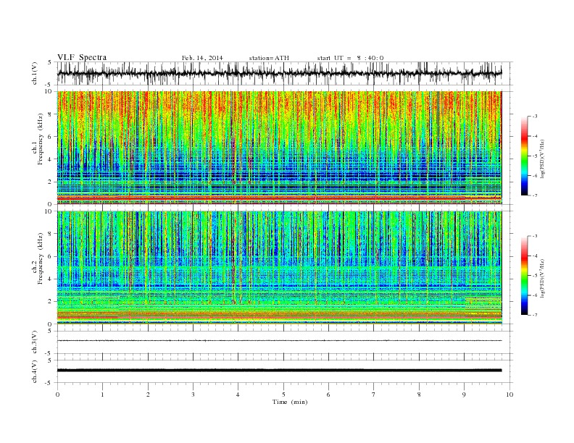Click the "3" tick on the time axis

[x=193, y=395]
